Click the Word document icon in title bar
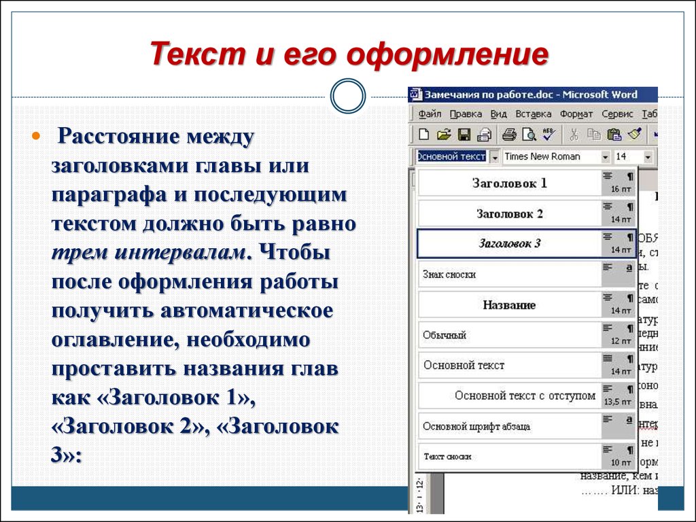The image size is (696, 522). [415, 94]
